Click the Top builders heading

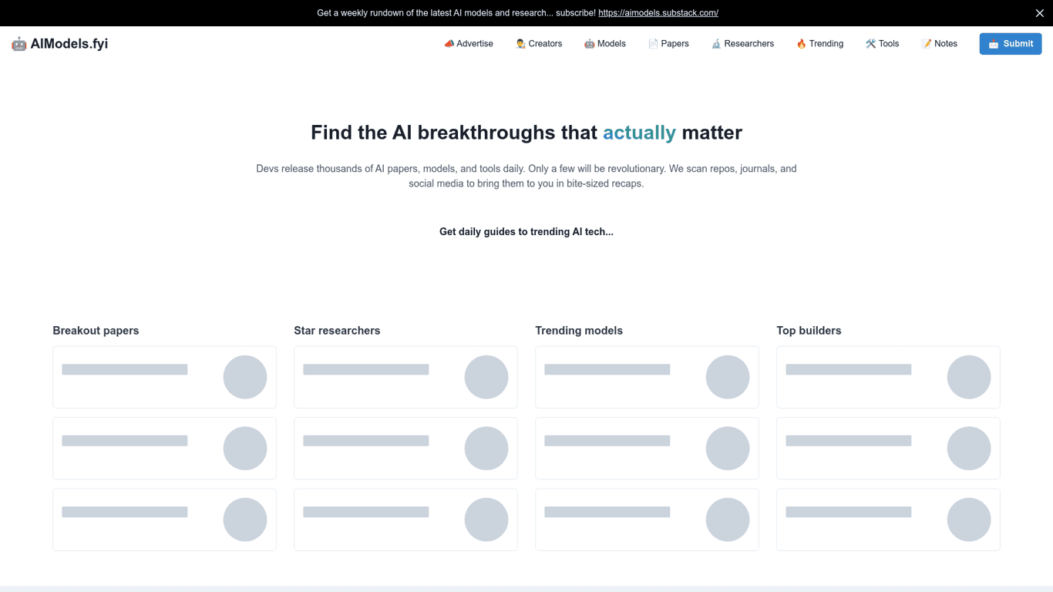pyautogui.click(x=809, y=331)
